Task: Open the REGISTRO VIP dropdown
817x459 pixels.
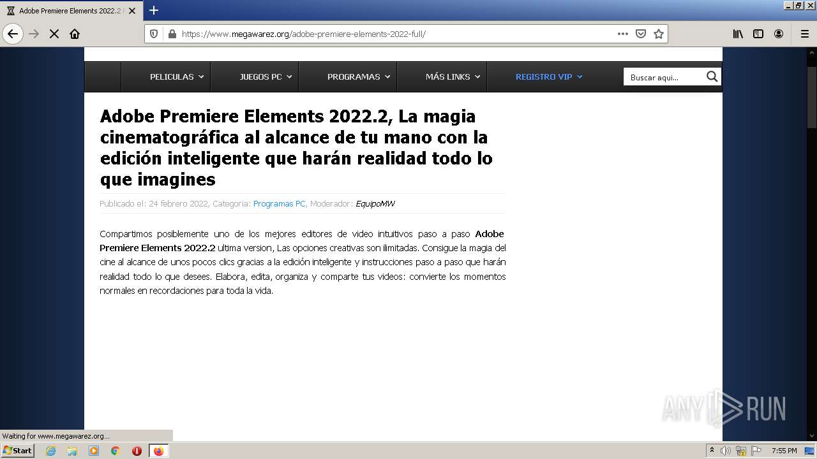Action: [x=549, y=76]
